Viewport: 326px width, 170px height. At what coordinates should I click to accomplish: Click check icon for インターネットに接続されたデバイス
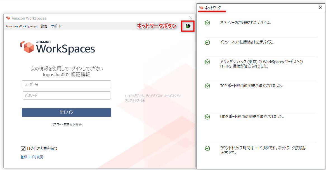pos(207,42)
